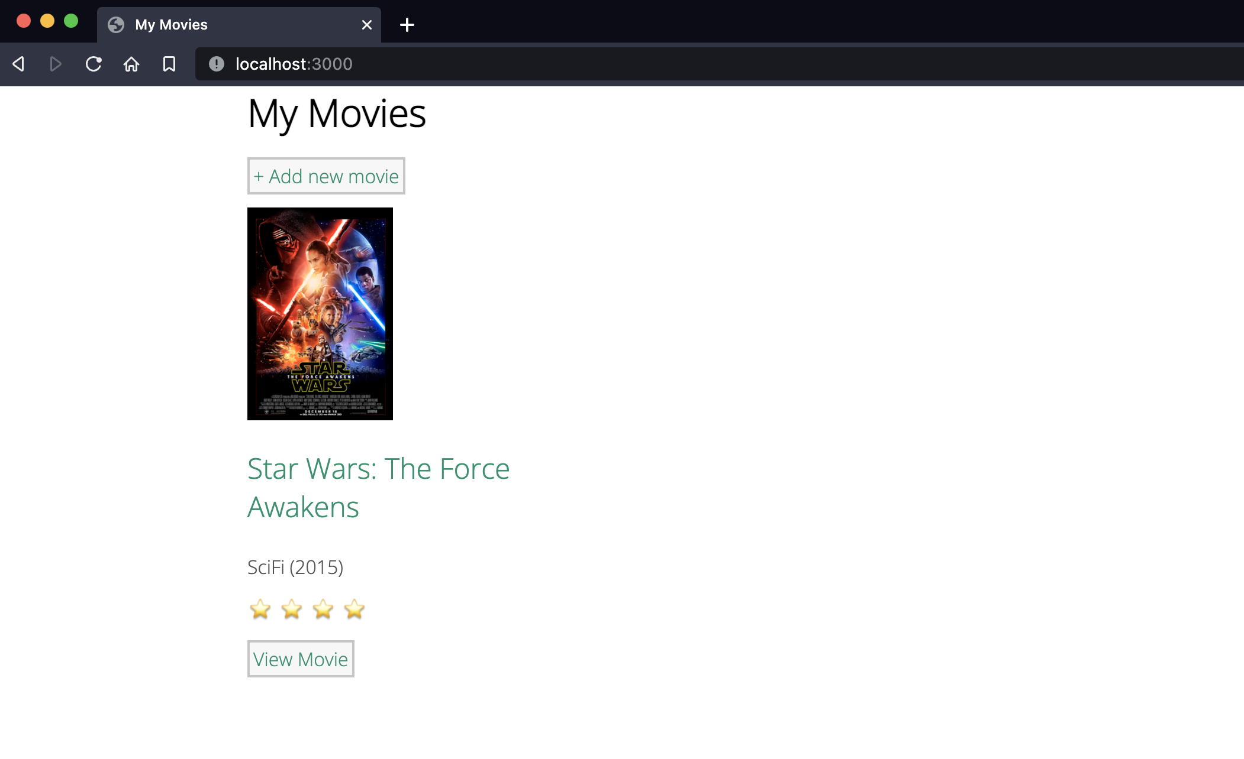This screenshot has height=759, width=1244.
Task: Bookmark this page icon
Action: [x=169, y=64]
